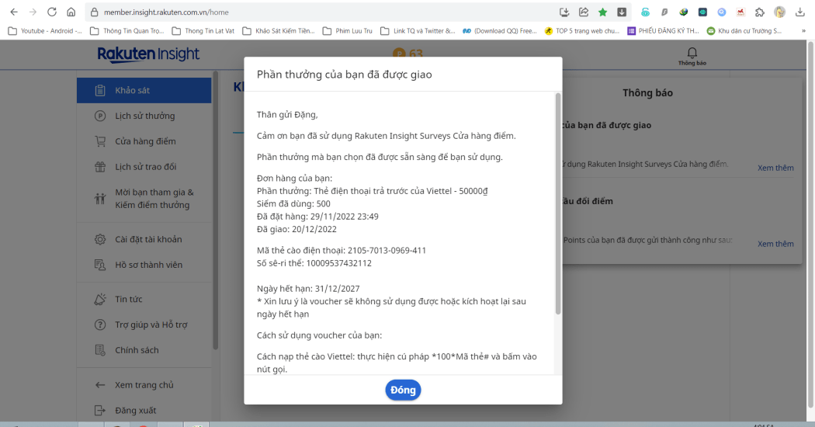
Task: Click the phone card code 2105-7013-0969-411
Action: tap(387, 250)
